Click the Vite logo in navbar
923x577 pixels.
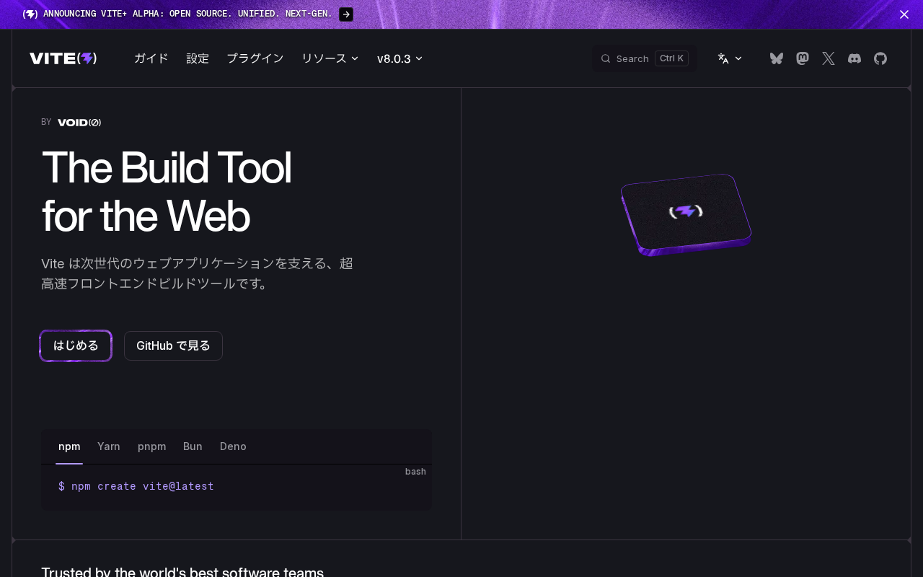tap(63, 58)
